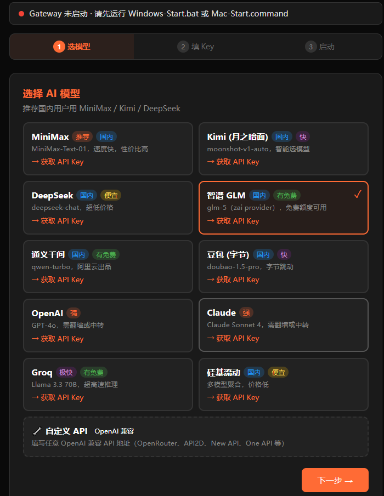Select the MiniMax model card

(x=108, y=149)
